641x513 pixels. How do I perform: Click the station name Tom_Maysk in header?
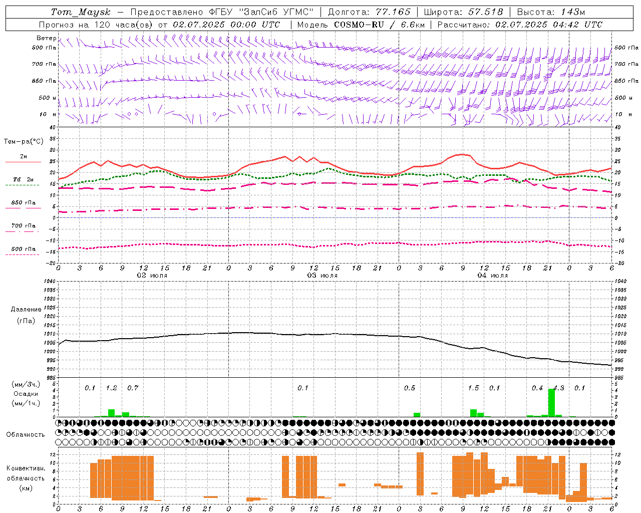point(81,12)
